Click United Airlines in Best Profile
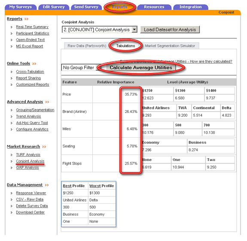 pos(74,200)
